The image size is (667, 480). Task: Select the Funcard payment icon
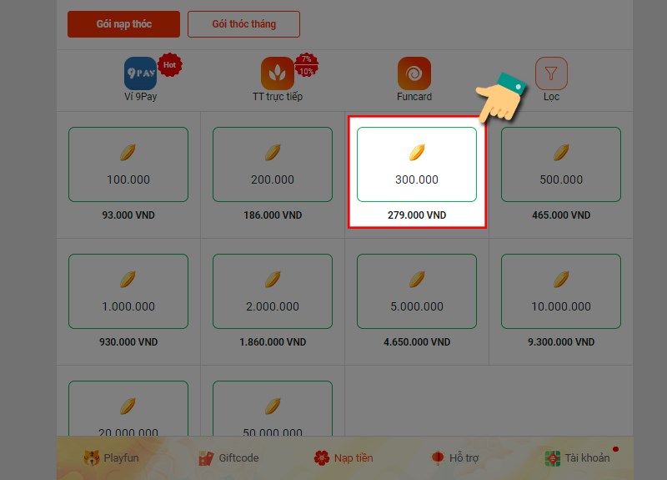tap(414, 73)
